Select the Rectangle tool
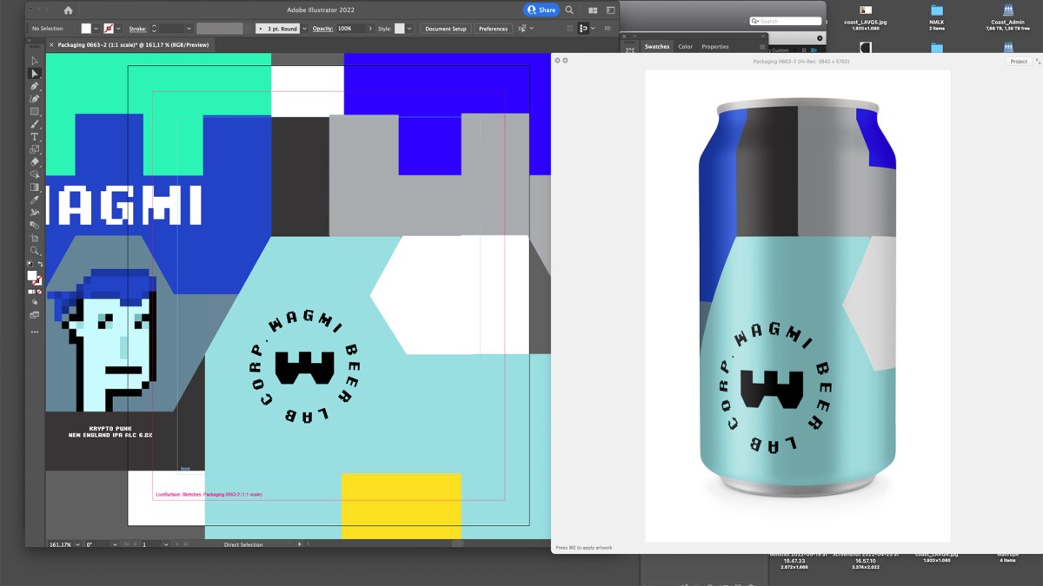 35,111
